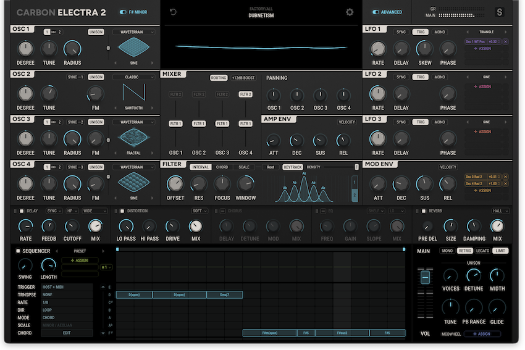Viewport: 525px width, 350px height.
Task: Go to next OSC 1 wave shape arrow
Action: (x=152, y=63)
